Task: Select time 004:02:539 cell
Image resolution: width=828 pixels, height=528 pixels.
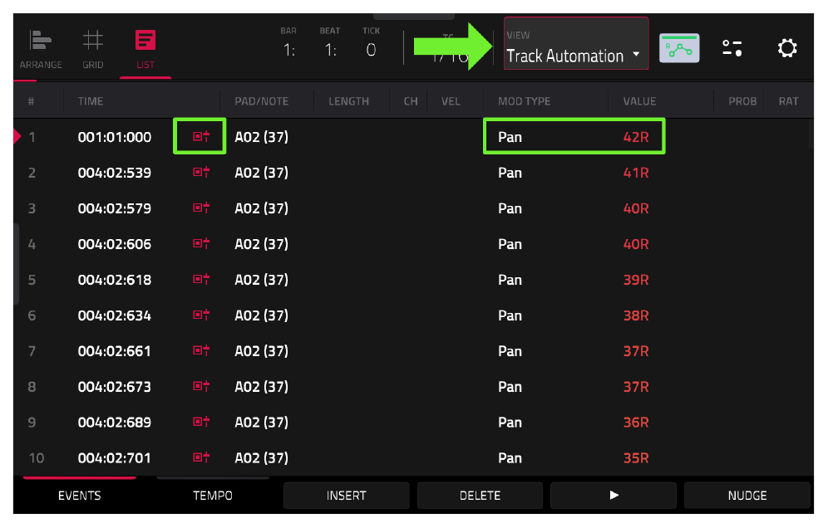Action: (x=115, y=173)
